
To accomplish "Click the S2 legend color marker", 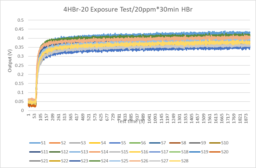I will pyautogui.click(x=55, y=143).
